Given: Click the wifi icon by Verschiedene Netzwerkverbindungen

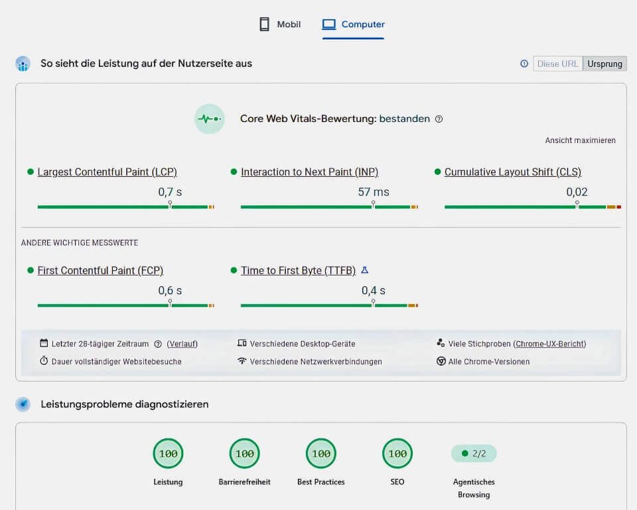Looking at the screenshot, I should (242, 361).
